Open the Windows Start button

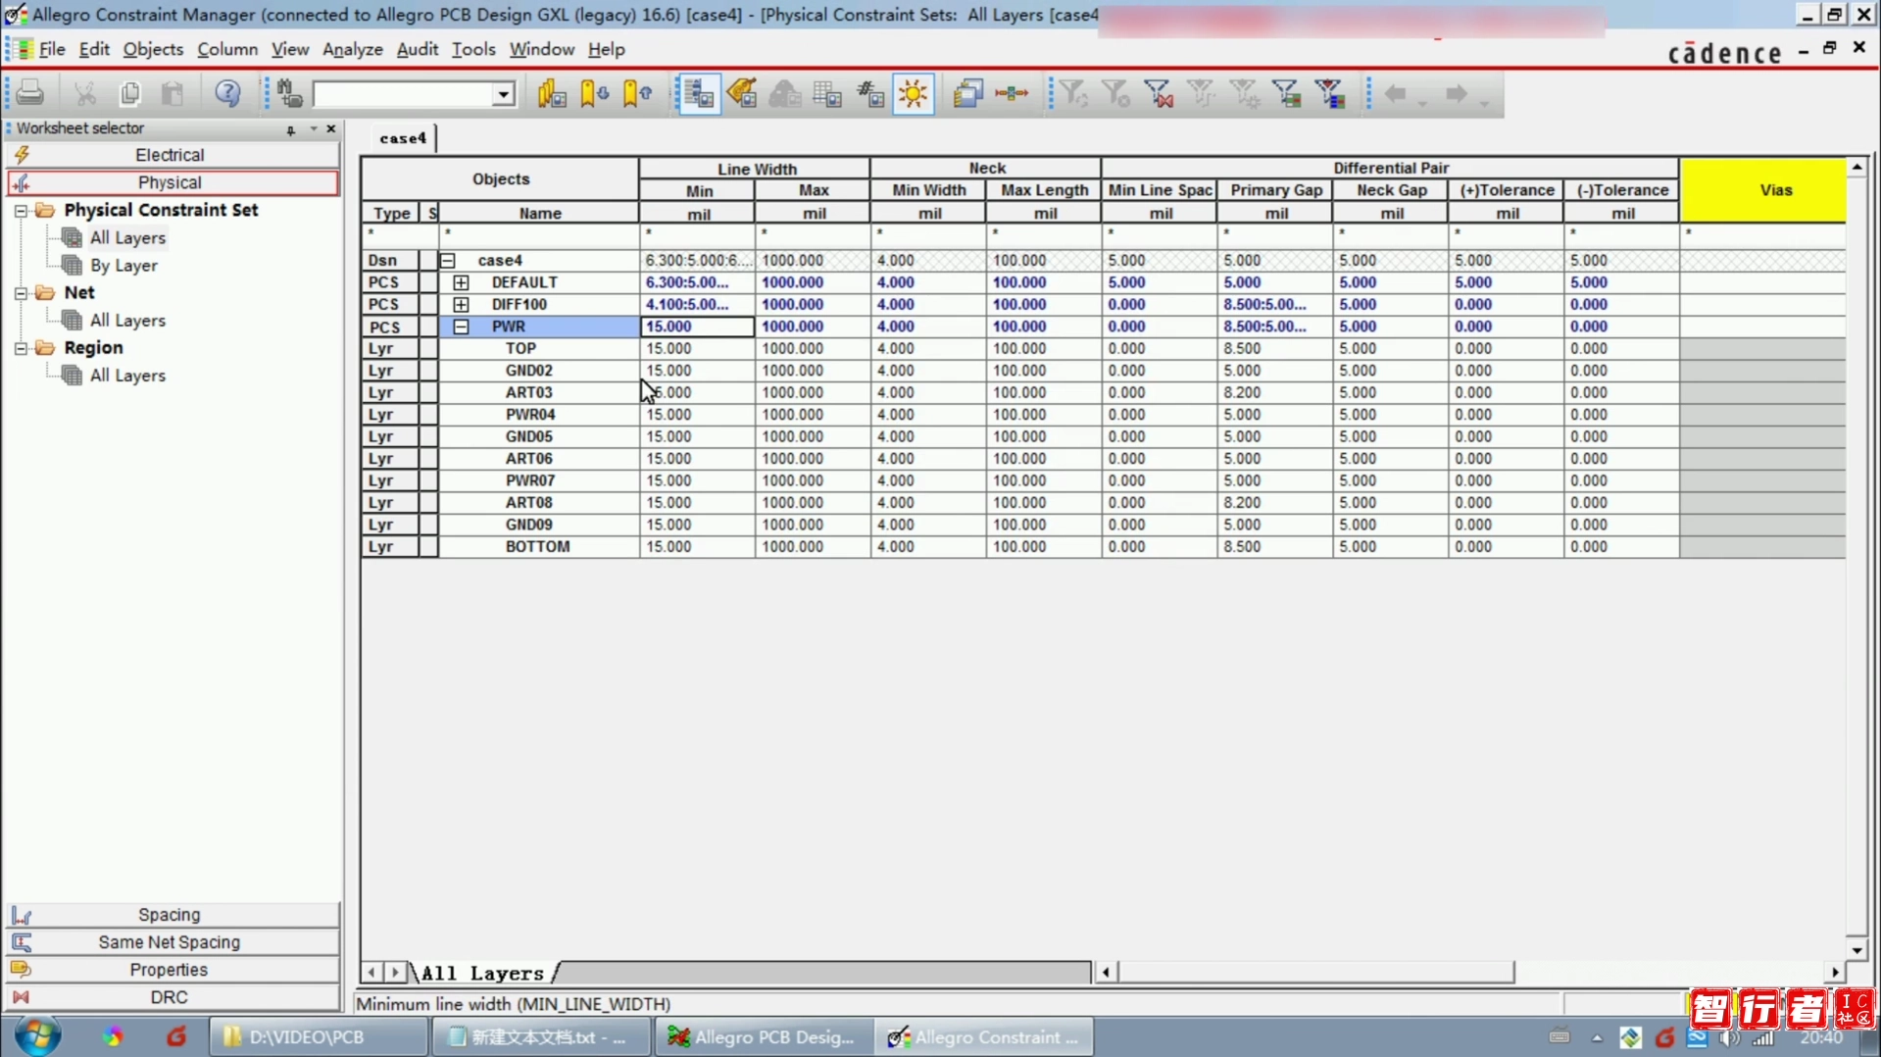tap(38, 1036)
